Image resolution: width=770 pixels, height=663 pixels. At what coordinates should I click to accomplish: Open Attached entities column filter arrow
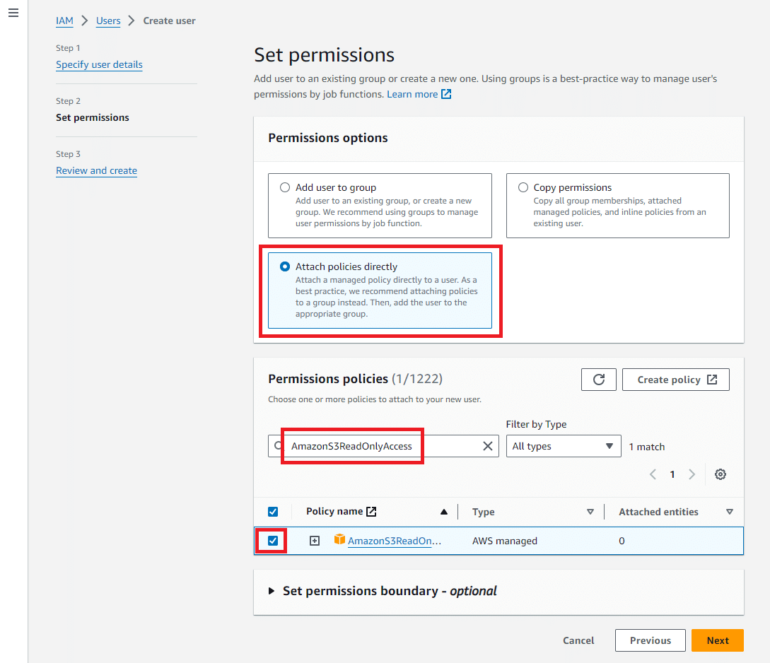click(x=729, y=512)
